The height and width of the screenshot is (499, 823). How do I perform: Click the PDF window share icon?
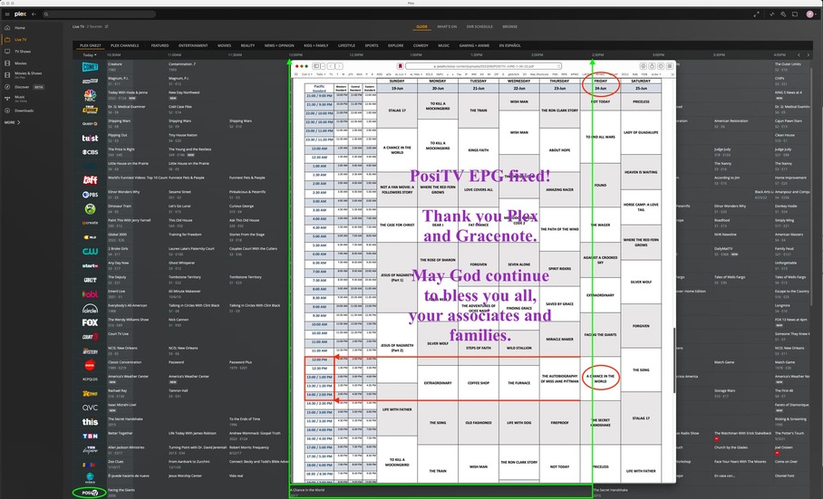652,67
